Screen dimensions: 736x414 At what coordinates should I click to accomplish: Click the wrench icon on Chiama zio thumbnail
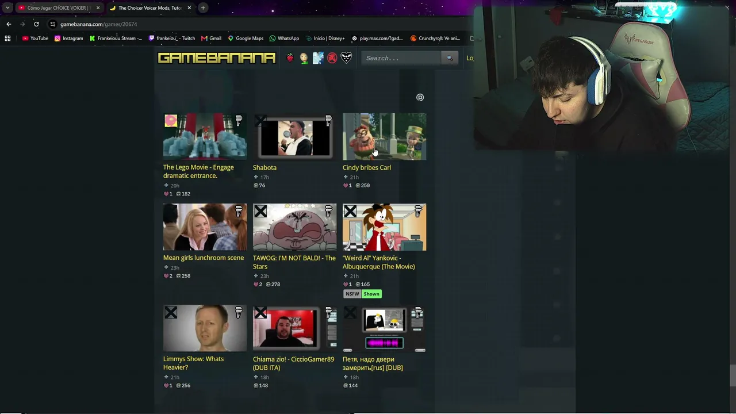(x=328, y=312)
